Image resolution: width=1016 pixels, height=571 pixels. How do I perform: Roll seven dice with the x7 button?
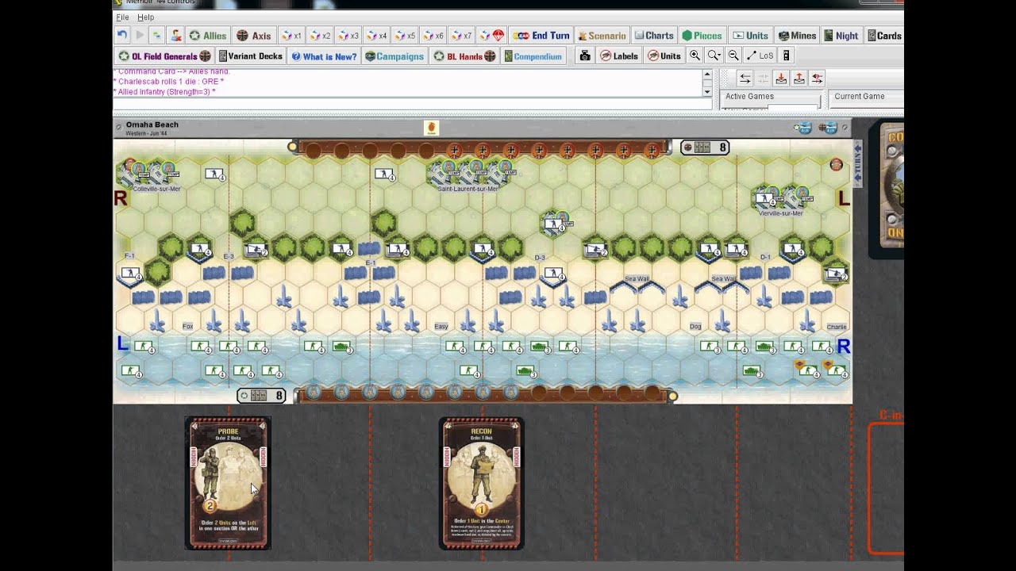(x=463, y=36)
